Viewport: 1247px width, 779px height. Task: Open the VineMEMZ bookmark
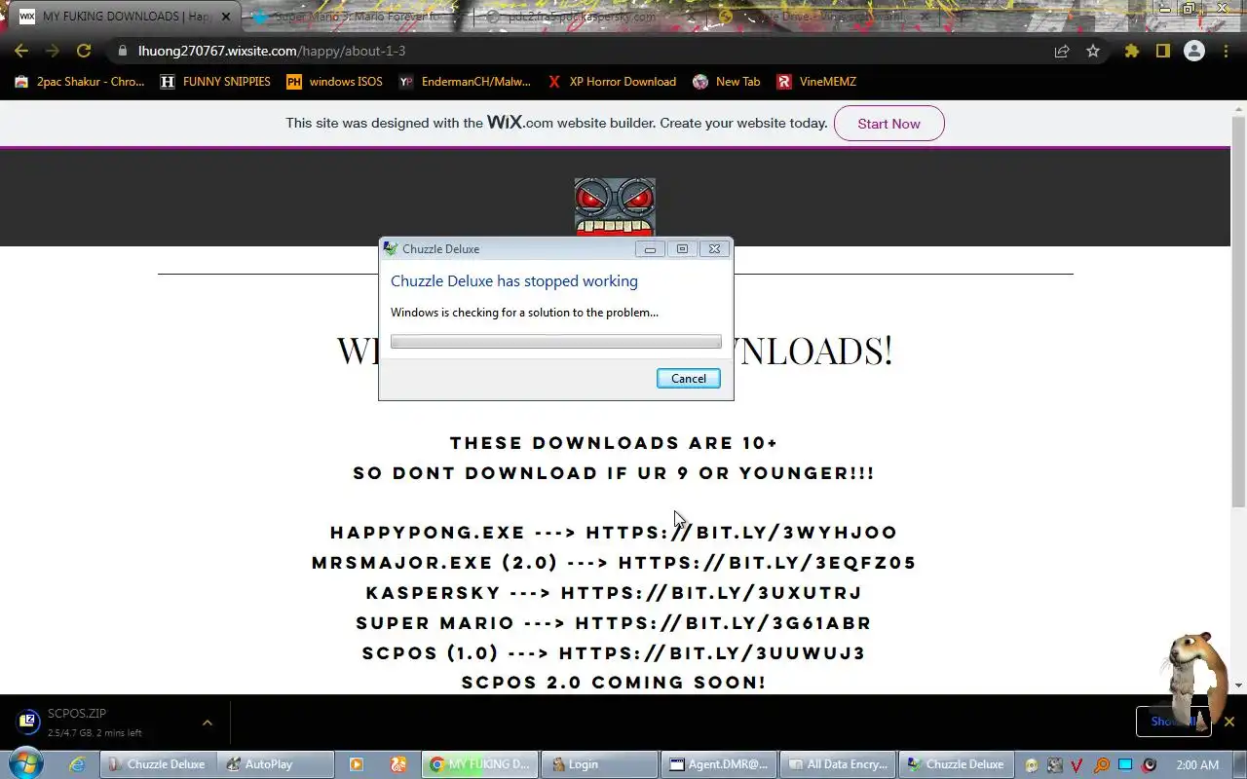816,82
